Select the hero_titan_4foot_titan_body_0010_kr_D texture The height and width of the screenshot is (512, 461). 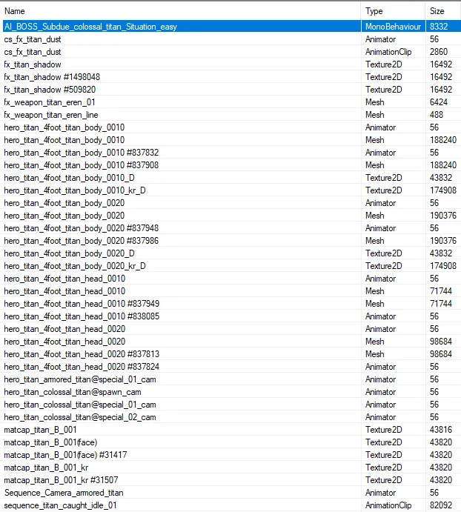coord(75,190)
